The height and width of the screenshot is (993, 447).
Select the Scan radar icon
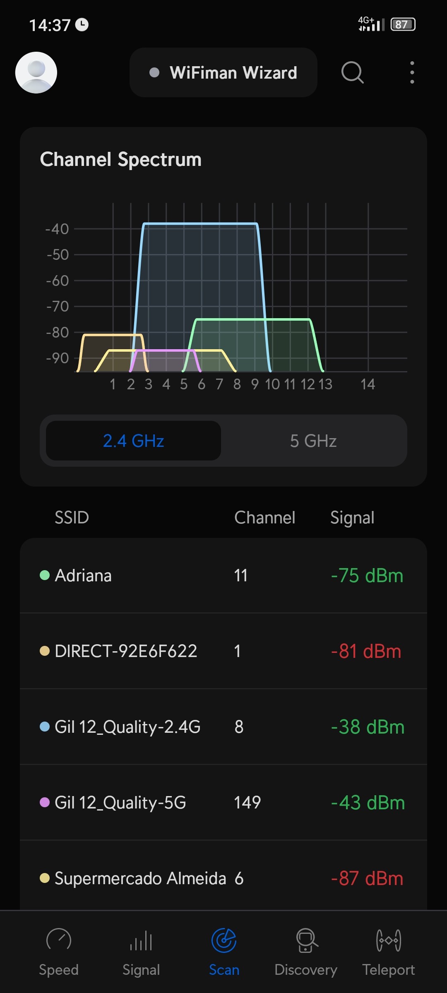224,940
